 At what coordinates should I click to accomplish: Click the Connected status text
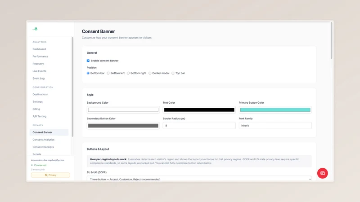[40, 165]
